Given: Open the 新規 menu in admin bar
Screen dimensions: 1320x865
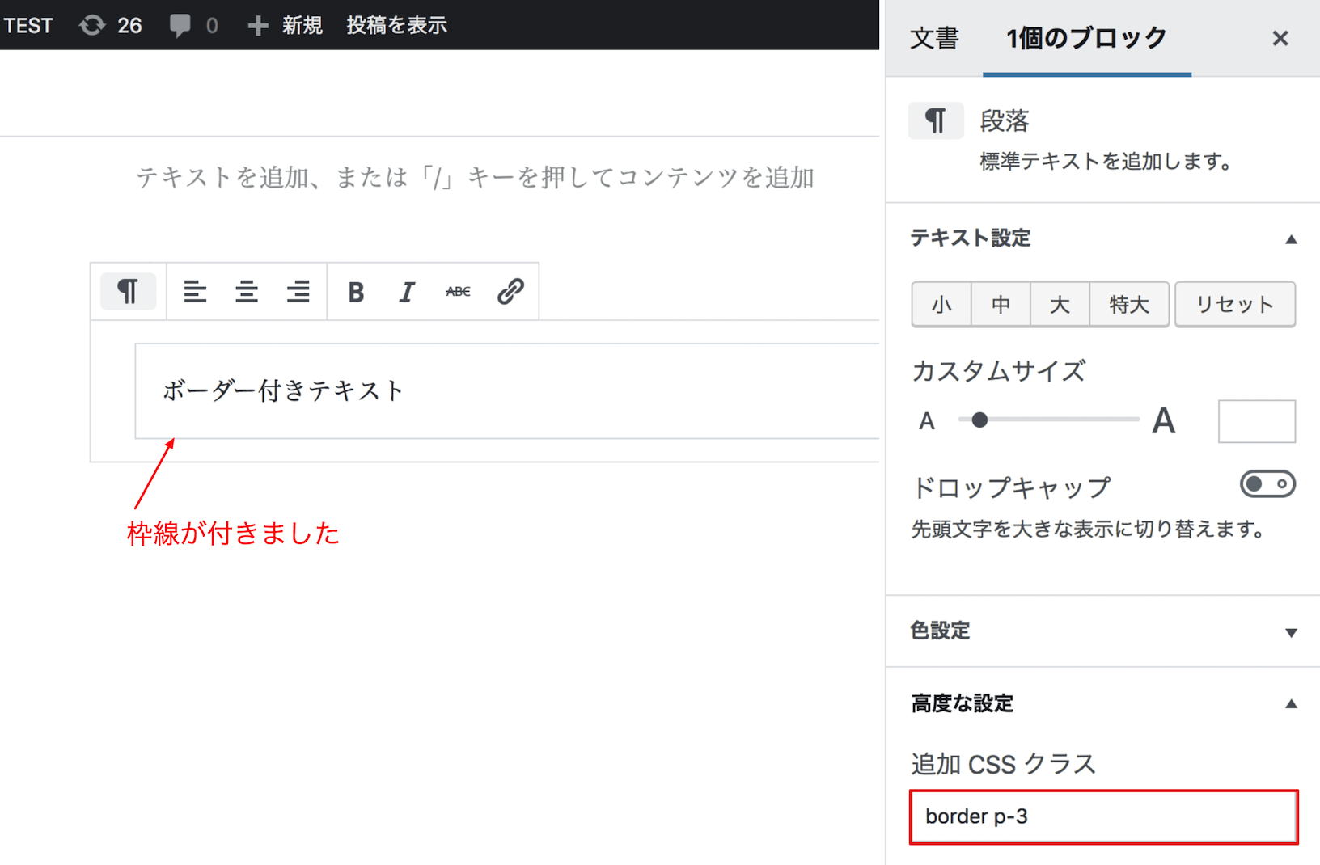Looking at the screenshot, I should pos(286,25).
